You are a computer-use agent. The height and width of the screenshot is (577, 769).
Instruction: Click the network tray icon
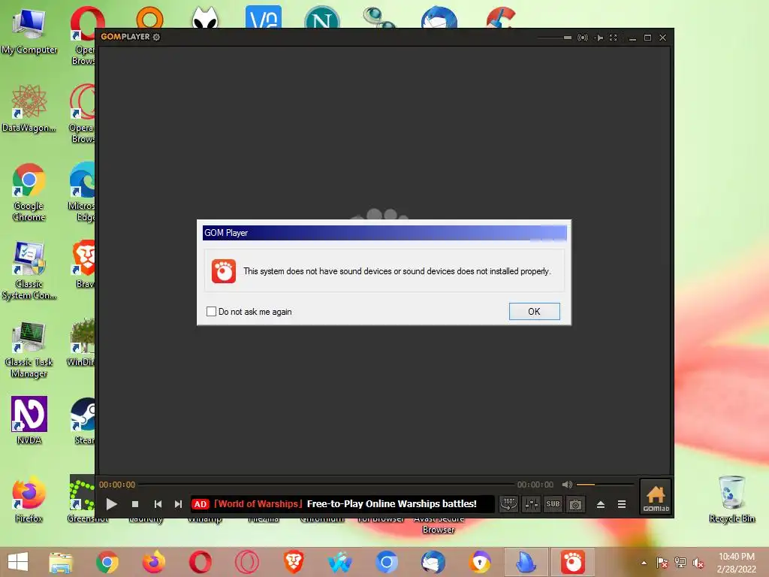tap(680, 563)
